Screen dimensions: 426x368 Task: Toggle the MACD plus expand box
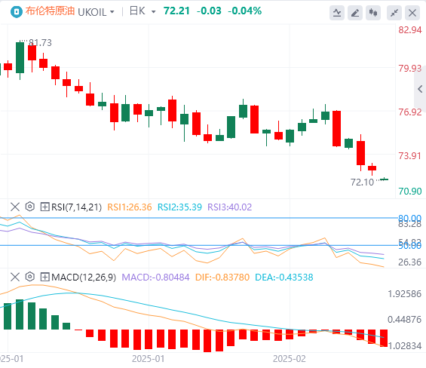tap(44, 277)
